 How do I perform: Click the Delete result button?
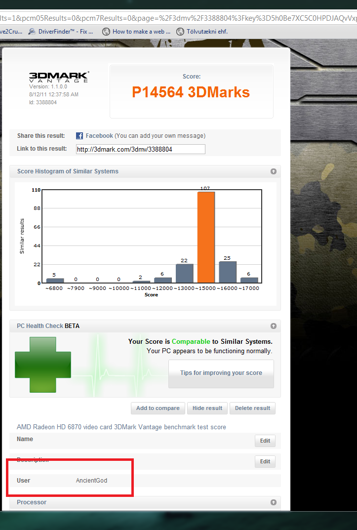click(252, 408)
